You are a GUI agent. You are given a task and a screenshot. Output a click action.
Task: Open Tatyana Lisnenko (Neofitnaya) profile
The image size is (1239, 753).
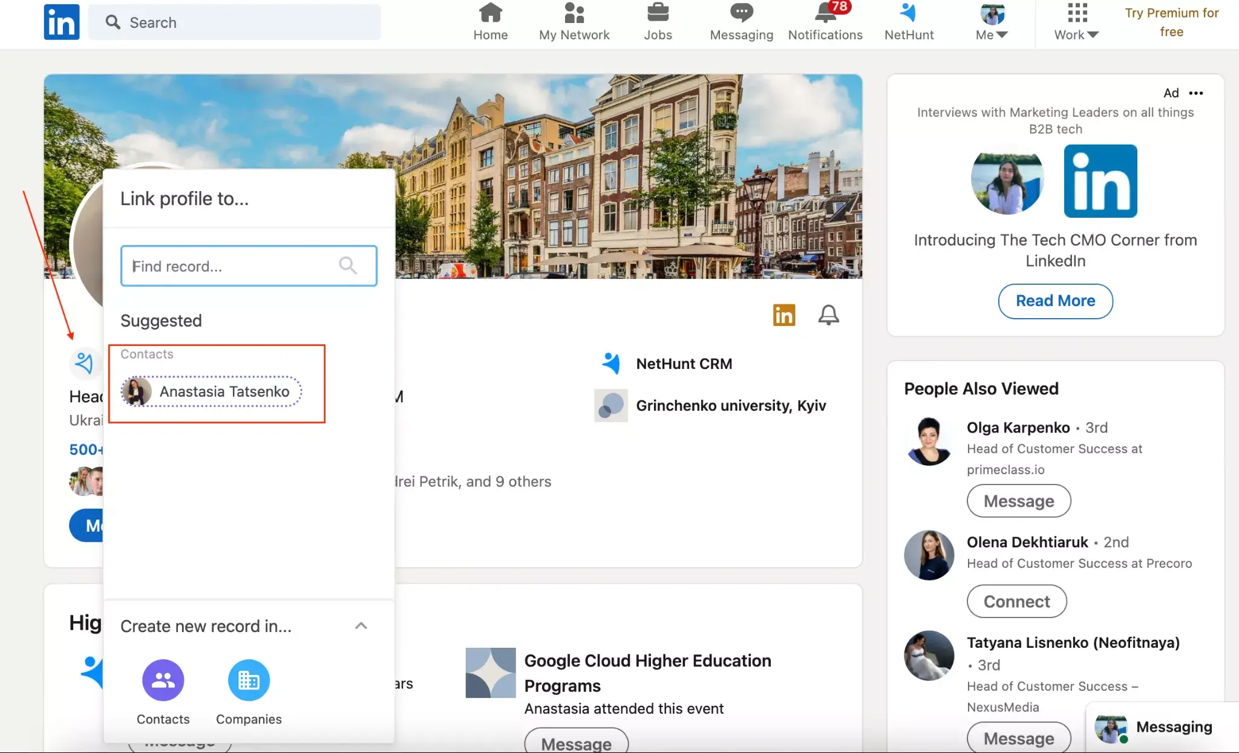click(x=1073, y=642)
